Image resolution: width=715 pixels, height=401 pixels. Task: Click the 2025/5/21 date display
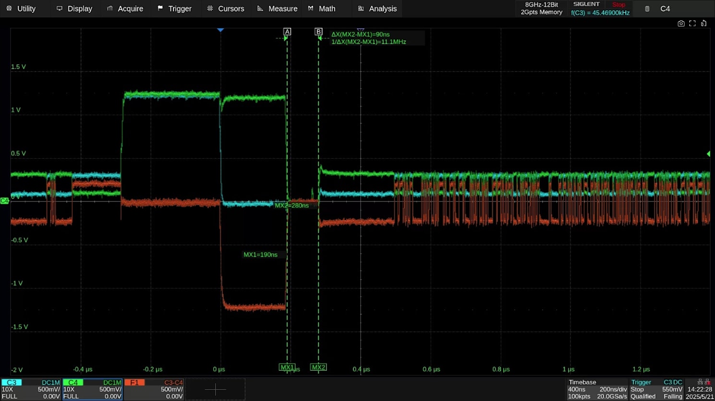(700, 397)
